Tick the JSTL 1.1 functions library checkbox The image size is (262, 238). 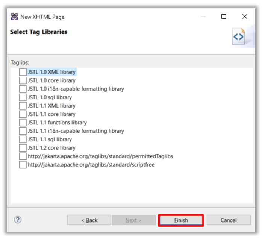click(x=23, y=123)
